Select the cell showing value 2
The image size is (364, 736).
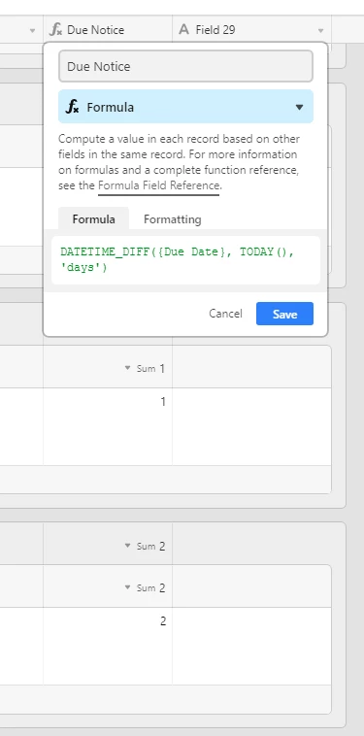tap(108, 646)
